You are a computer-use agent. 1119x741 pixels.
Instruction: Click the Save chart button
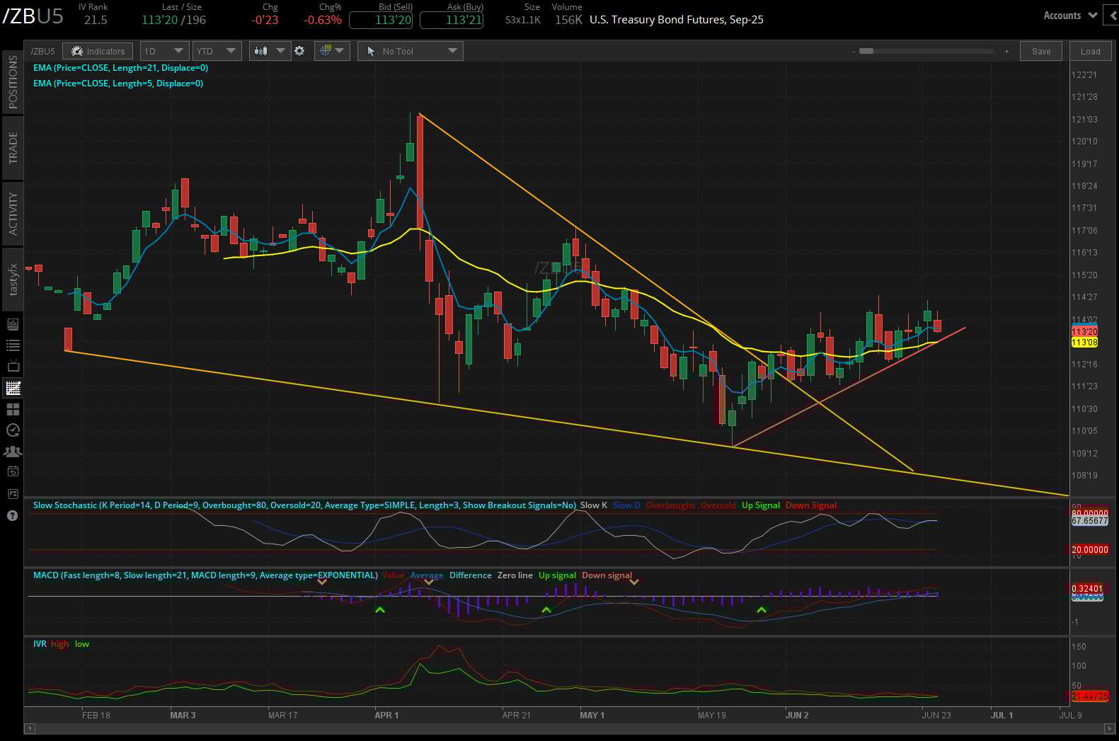1041,51
